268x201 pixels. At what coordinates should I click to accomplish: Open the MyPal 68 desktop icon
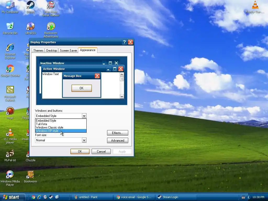10,155
